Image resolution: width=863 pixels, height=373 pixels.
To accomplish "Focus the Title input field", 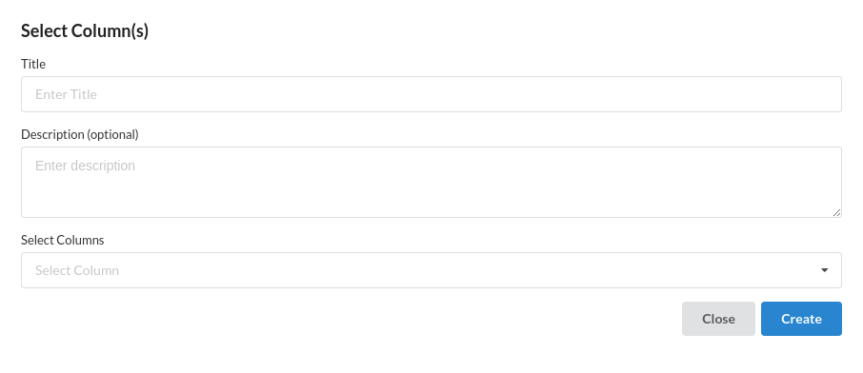I will tap(431, 94).
